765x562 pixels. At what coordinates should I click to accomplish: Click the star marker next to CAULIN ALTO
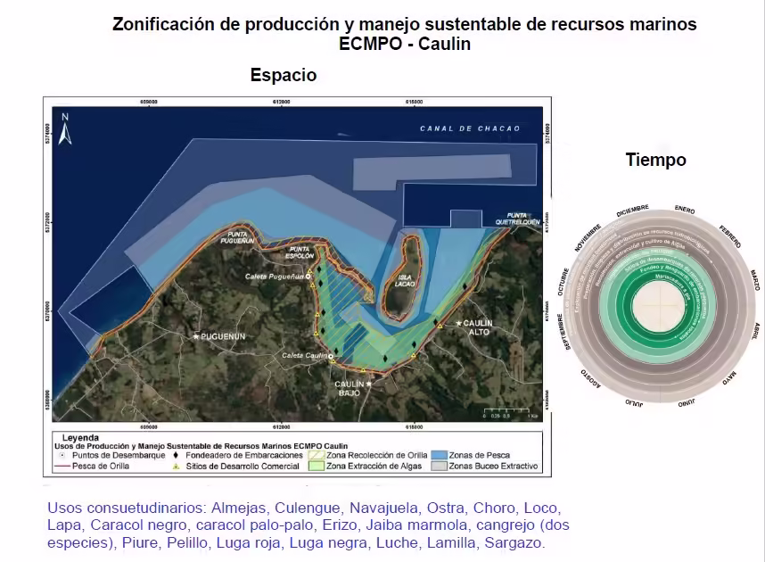click(x=459, y=323)
